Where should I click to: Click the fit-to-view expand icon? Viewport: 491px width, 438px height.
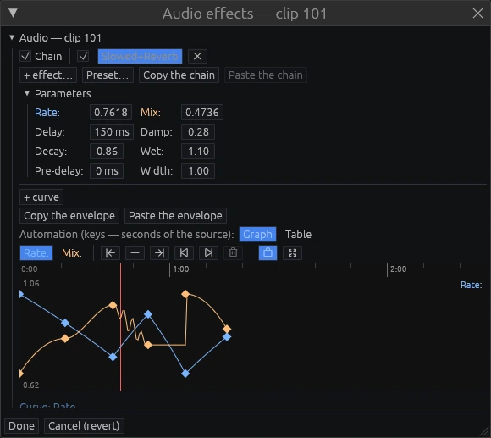point(292,252)
